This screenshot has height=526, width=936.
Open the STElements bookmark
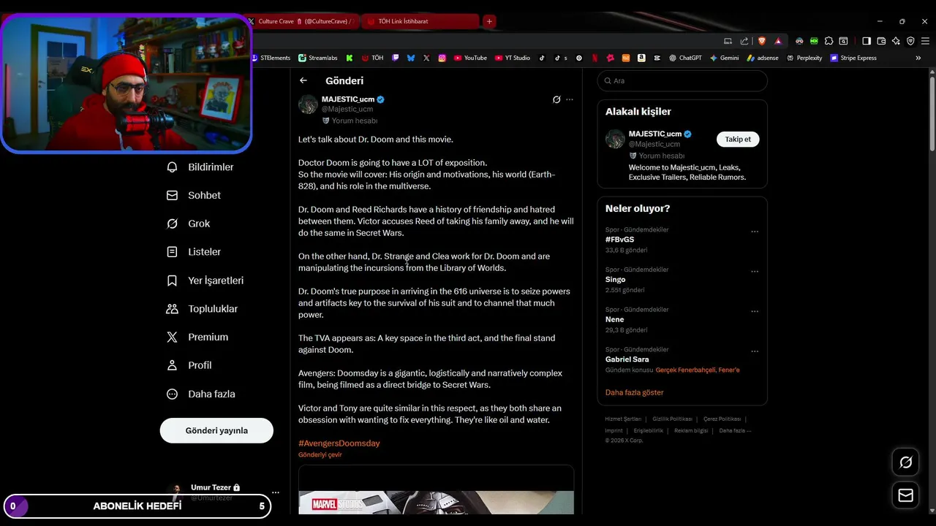[x=271, y=58]
